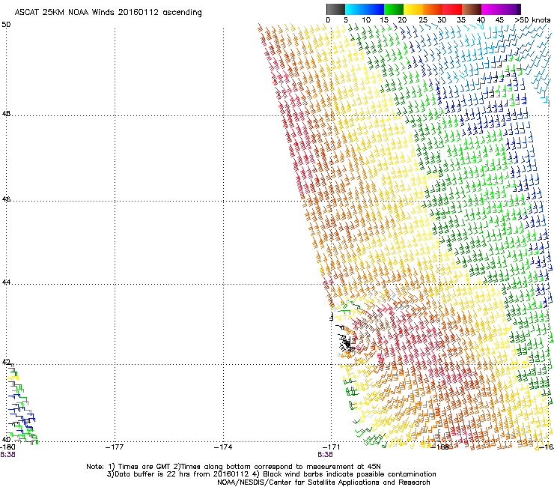Click the cyan-blue 5-15 knots legend segment
The height and width of the screenshot is (487, 554).
pos(365,9)
